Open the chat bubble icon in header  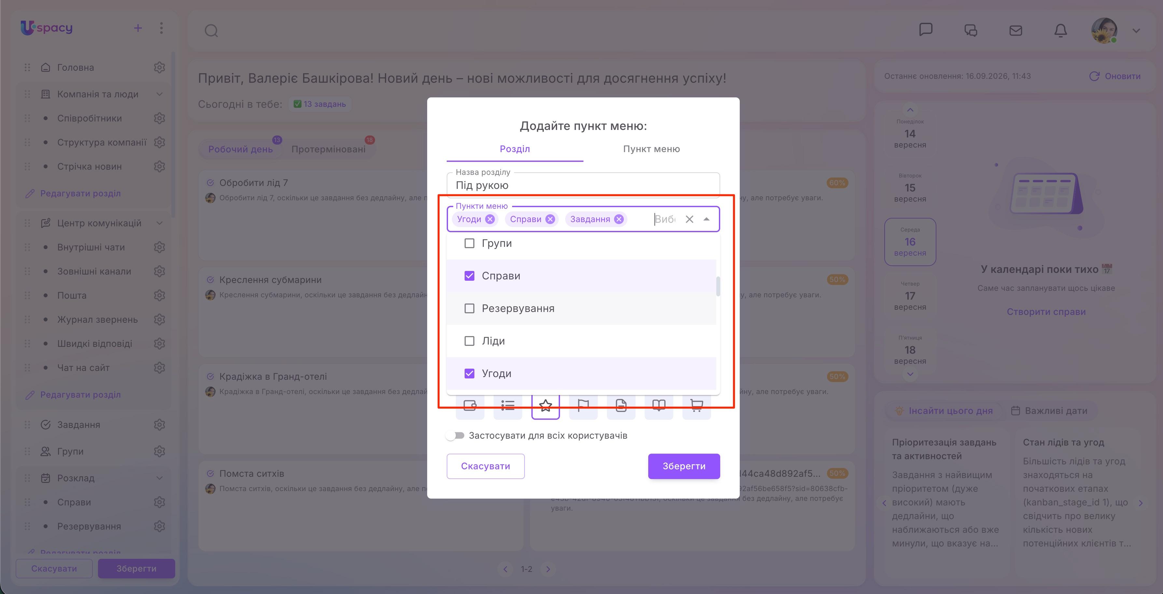(926, 30)
